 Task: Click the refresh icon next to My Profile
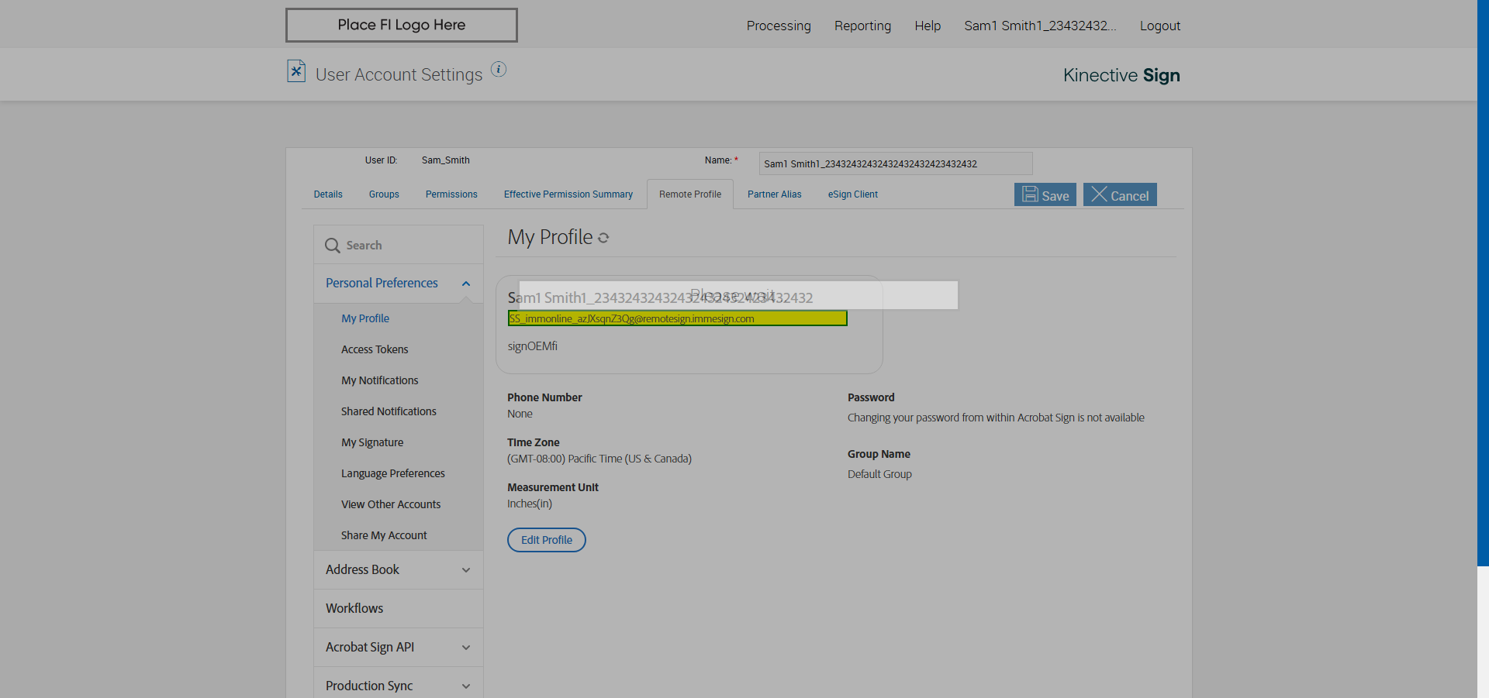pyautogui.click(x=603, y=239)
